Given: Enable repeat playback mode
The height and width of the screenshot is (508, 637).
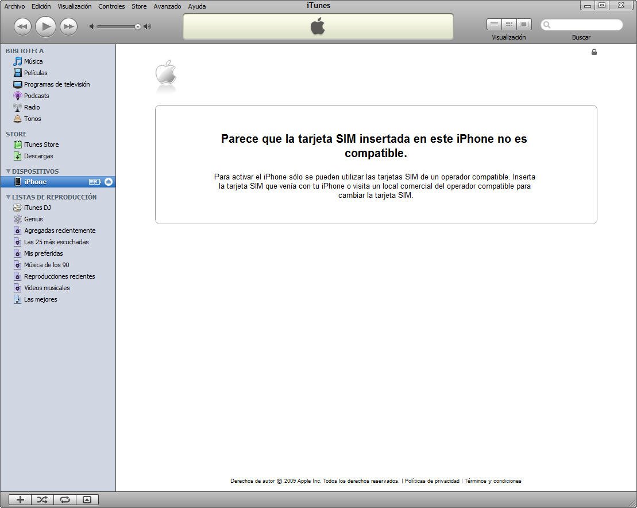Looking at the screenshot, I should pyautogui.click(x=64, y=499).
